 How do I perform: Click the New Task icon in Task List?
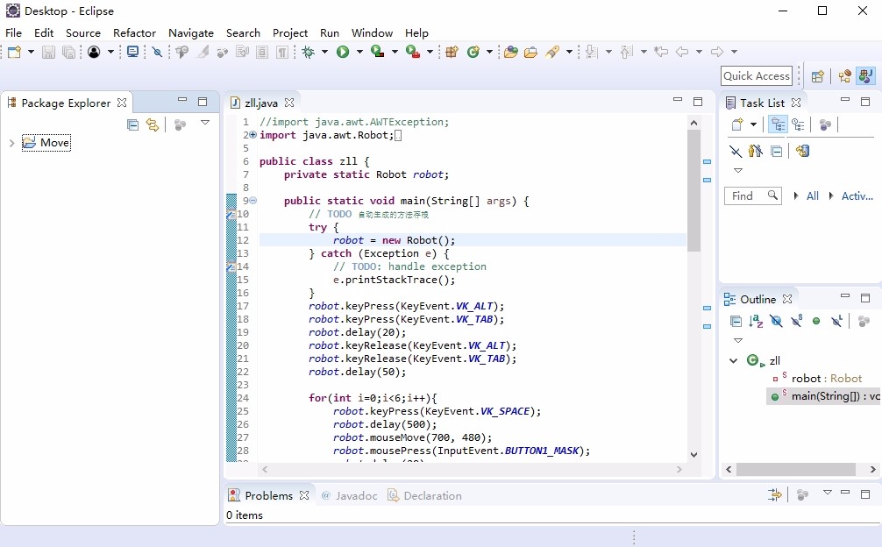point(736,124)
